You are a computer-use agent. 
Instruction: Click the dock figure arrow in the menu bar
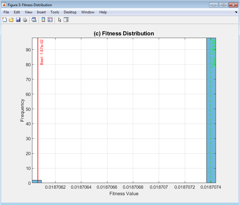[236, 12]
